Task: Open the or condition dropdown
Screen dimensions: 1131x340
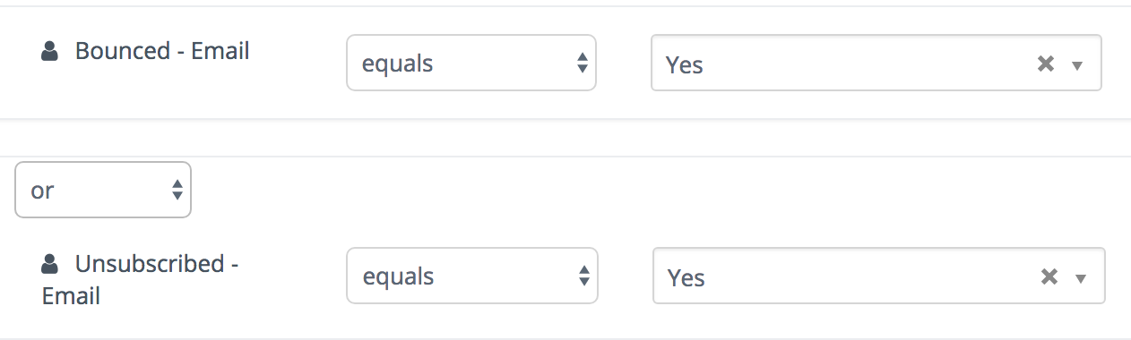Action: [x=103, y=190]
